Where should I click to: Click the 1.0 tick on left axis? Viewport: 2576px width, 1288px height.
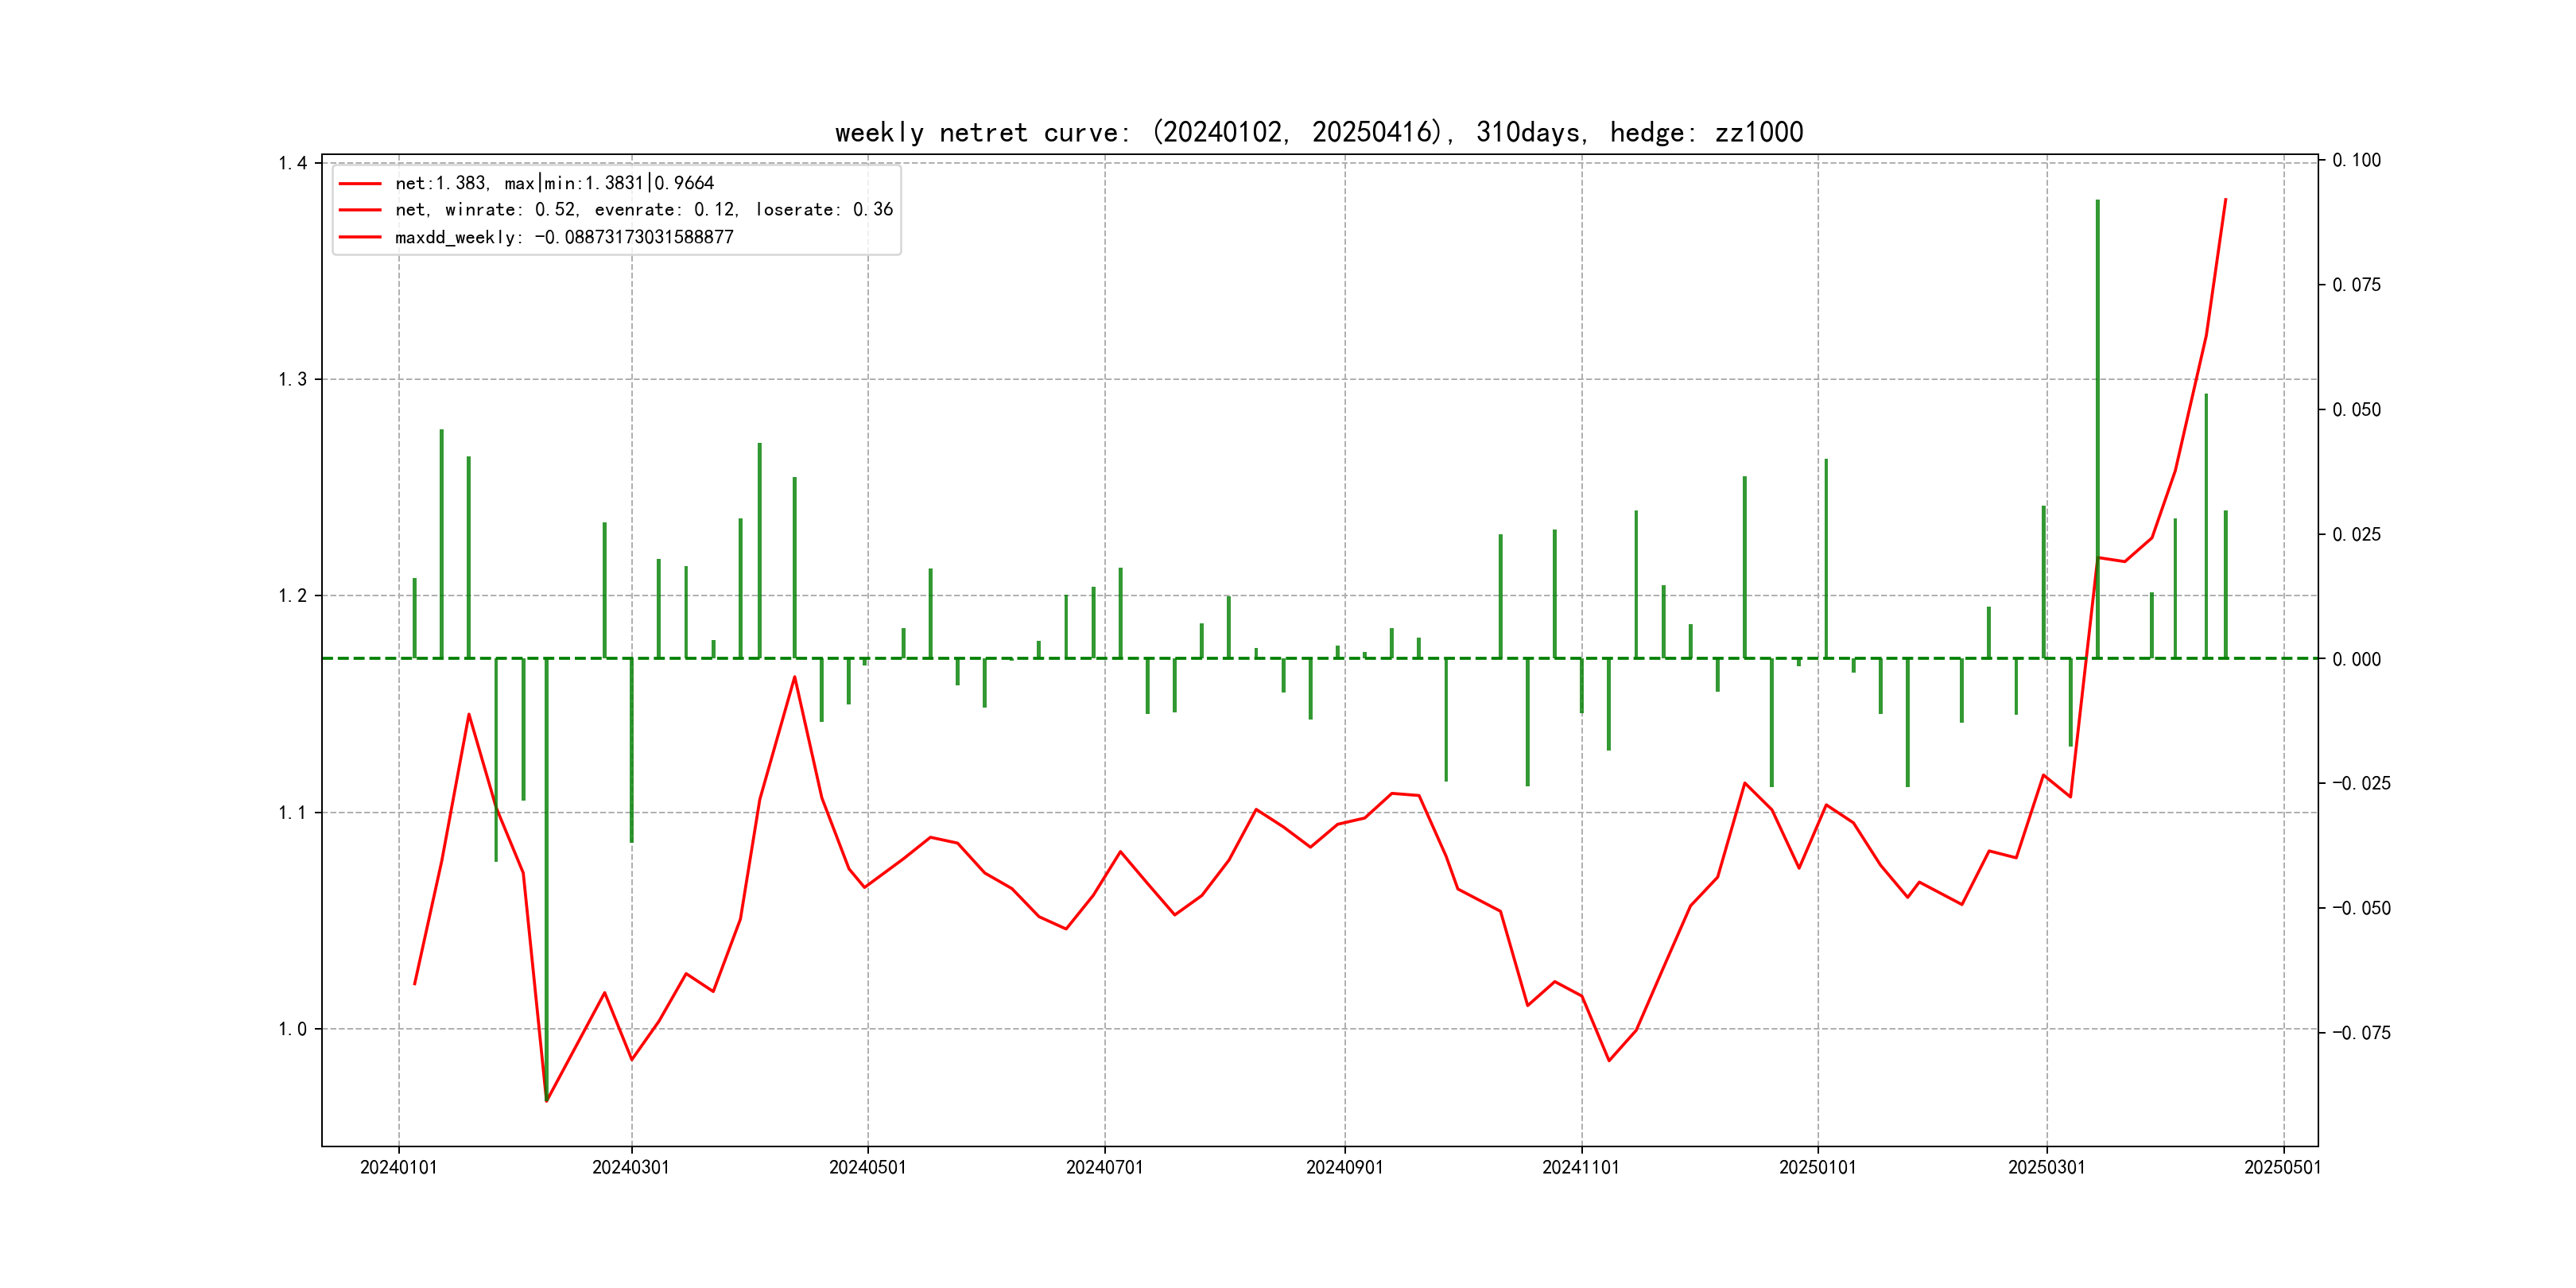pos(292,1029)
